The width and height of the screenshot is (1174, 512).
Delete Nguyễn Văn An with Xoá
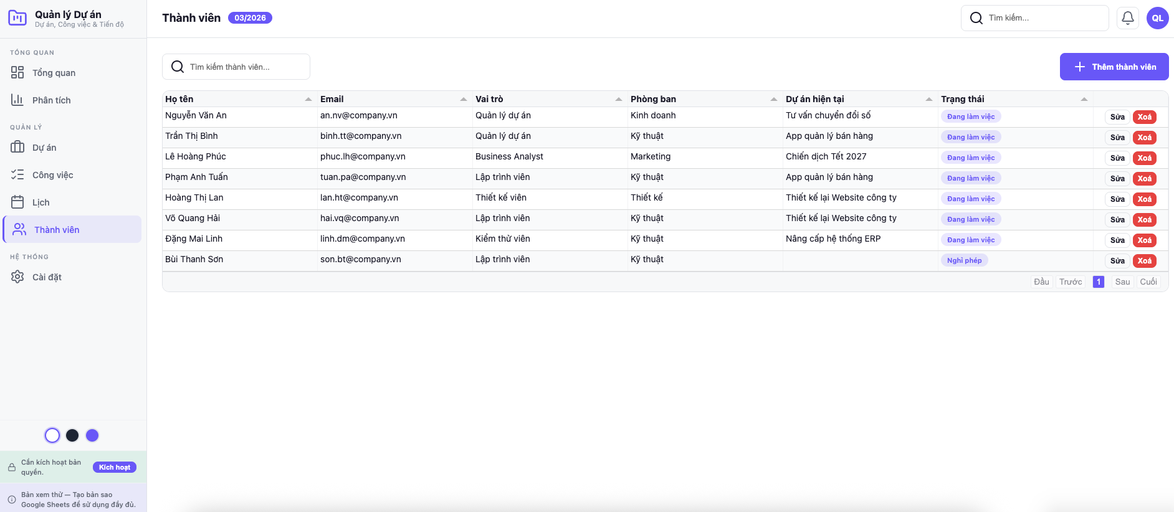[1144, 117]
